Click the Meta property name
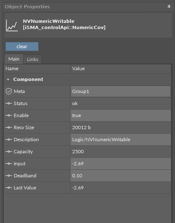Screen dimensions: 175x223 pos(19,91)
